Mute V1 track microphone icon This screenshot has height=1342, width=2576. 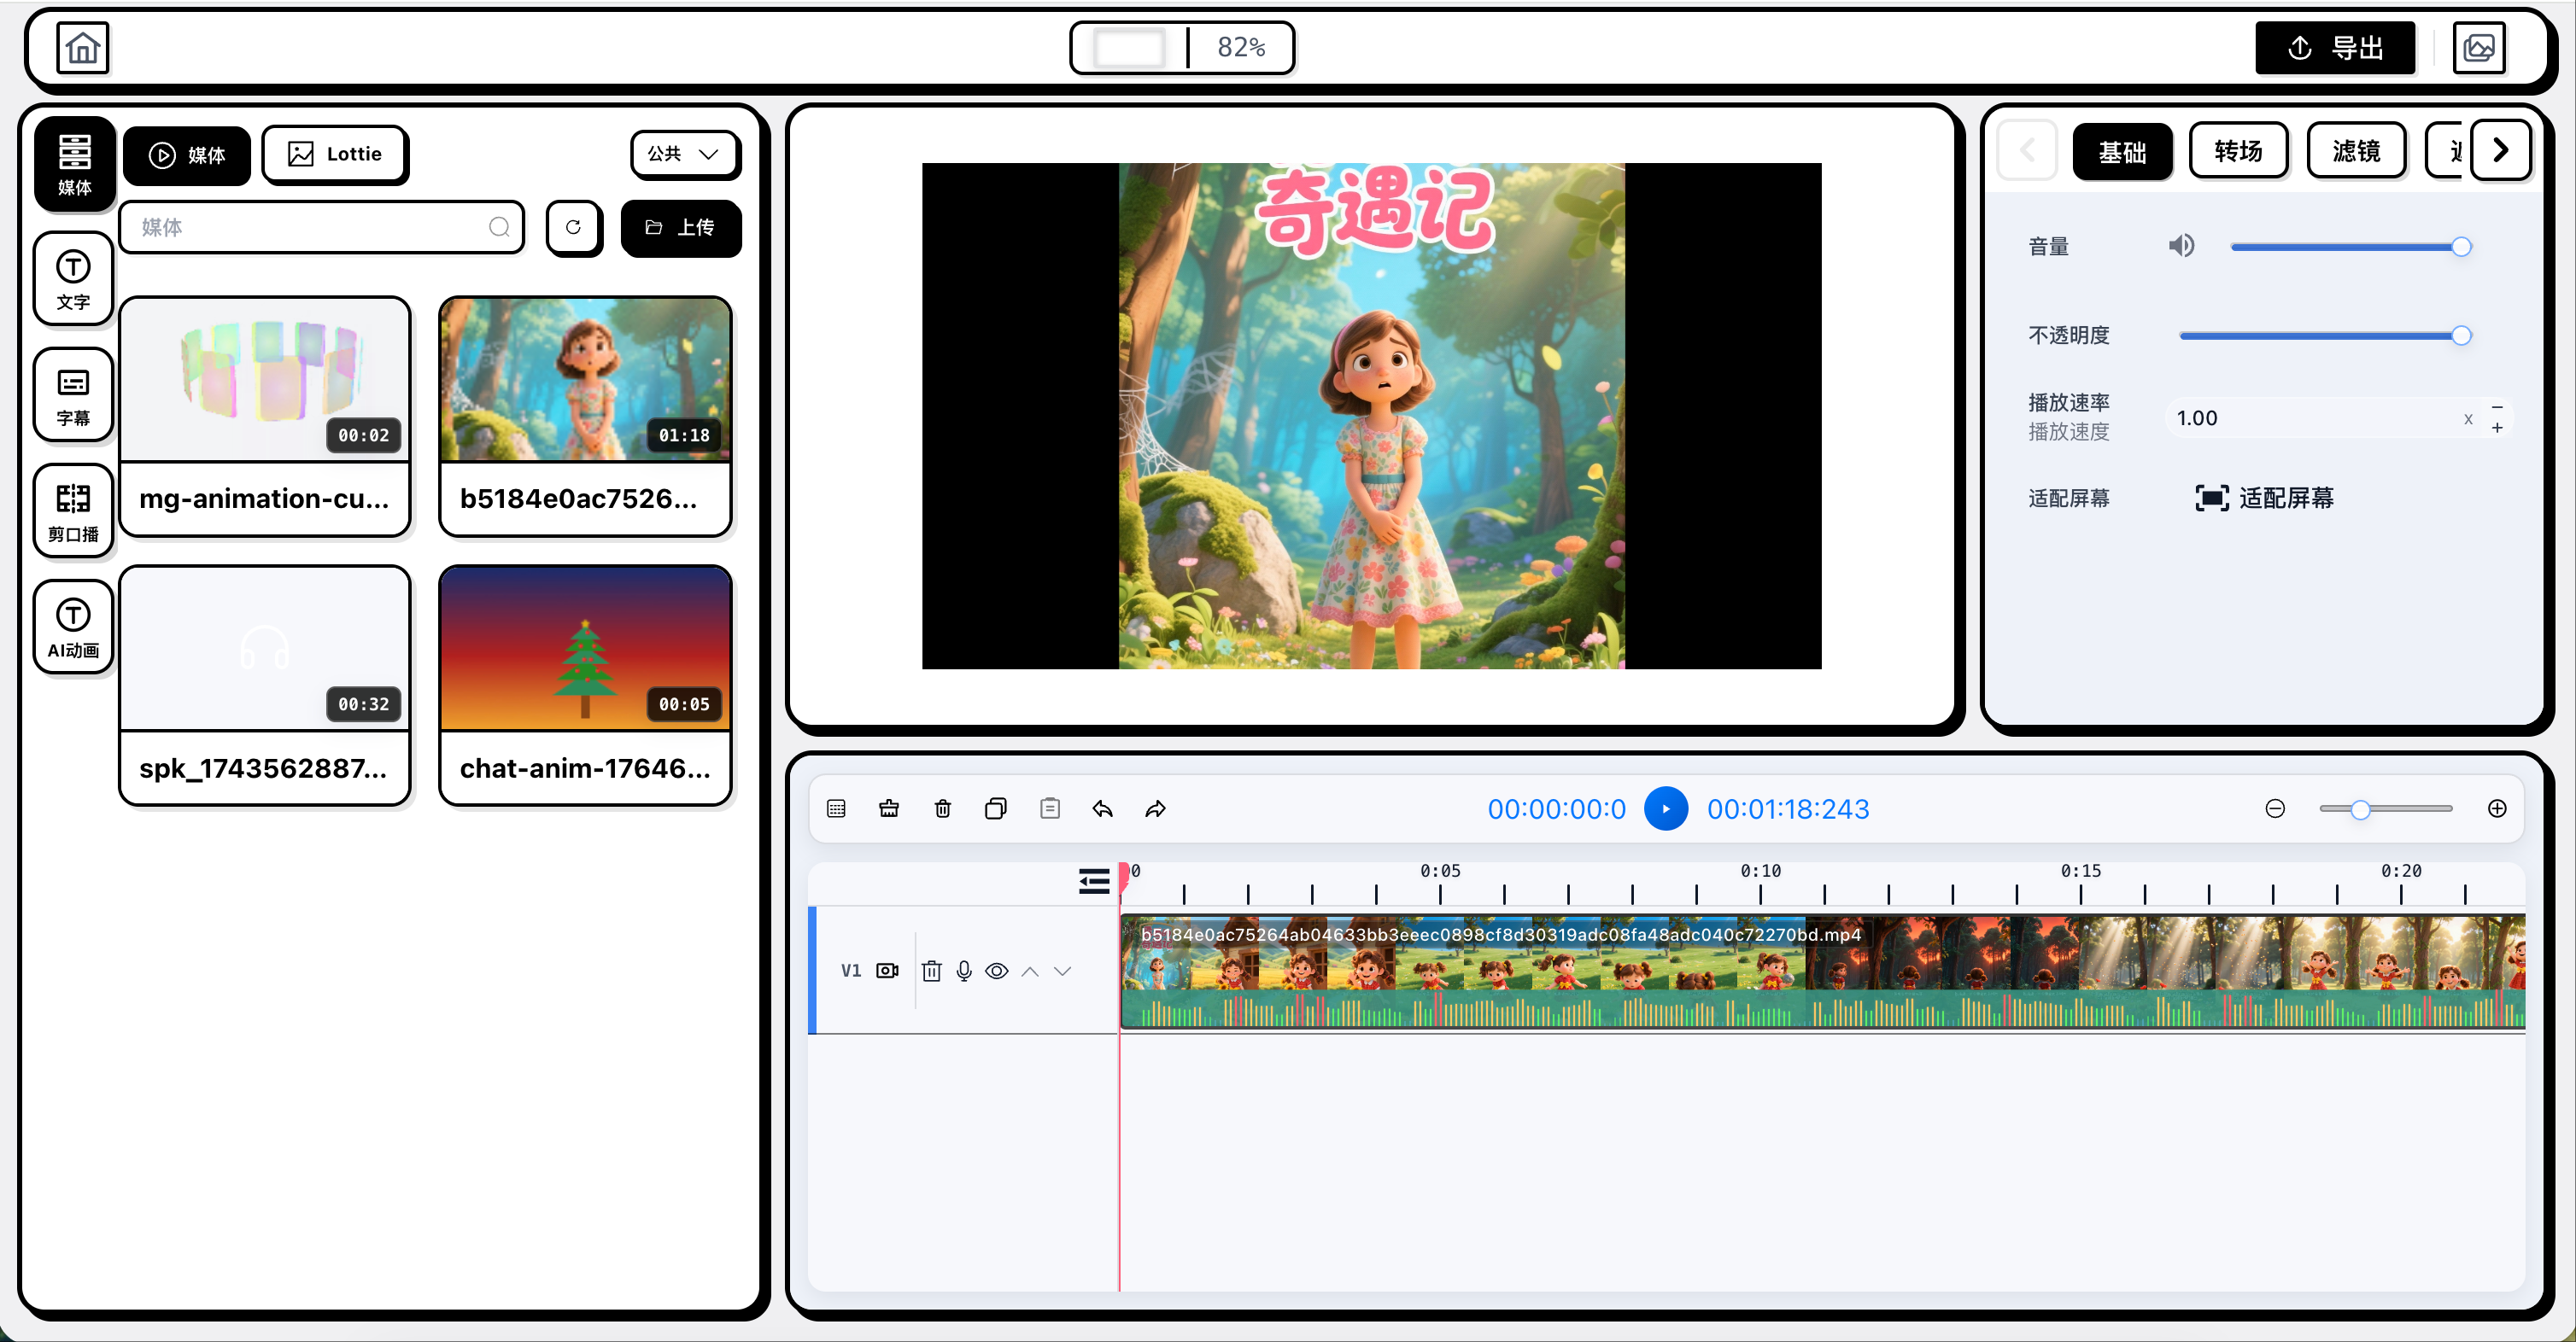(963, 971)
